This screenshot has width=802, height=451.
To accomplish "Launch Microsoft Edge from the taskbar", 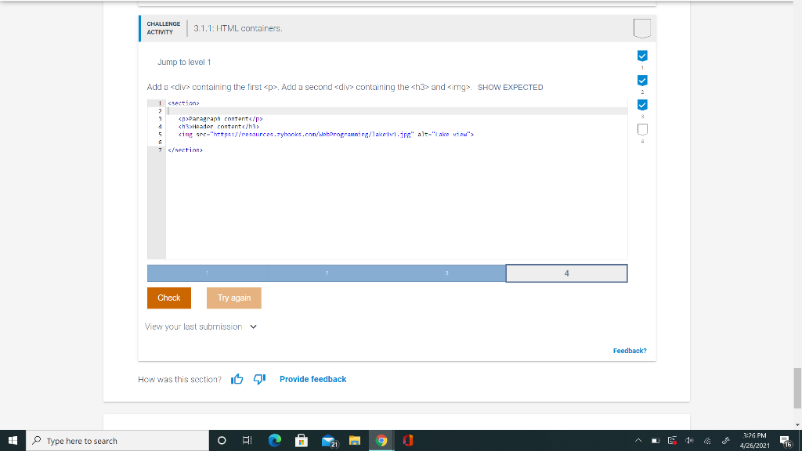I will point(274,441).
